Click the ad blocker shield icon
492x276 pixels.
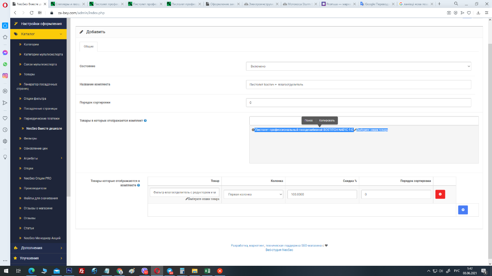tap(456, 13)
